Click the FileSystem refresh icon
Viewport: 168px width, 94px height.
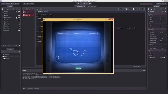(7, 52)
